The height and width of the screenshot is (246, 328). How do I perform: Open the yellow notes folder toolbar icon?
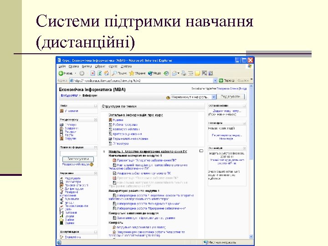tap(197, 73)
